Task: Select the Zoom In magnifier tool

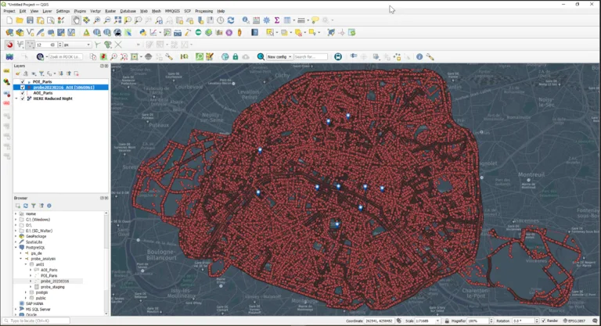Action: 96,20
